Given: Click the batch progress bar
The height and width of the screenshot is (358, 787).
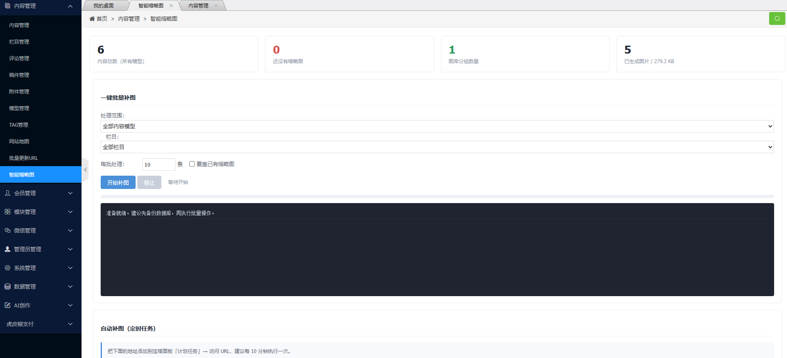Looking at the screenshot, I should pos(437,196).
